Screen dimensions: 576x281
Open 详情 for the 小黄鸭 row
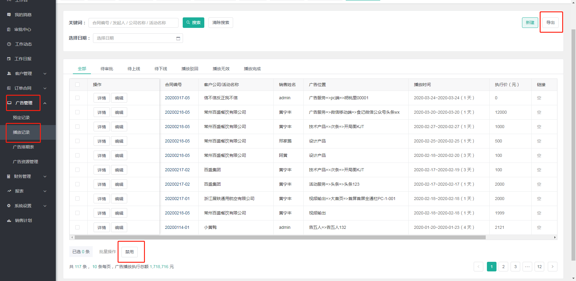coord(102,228)
